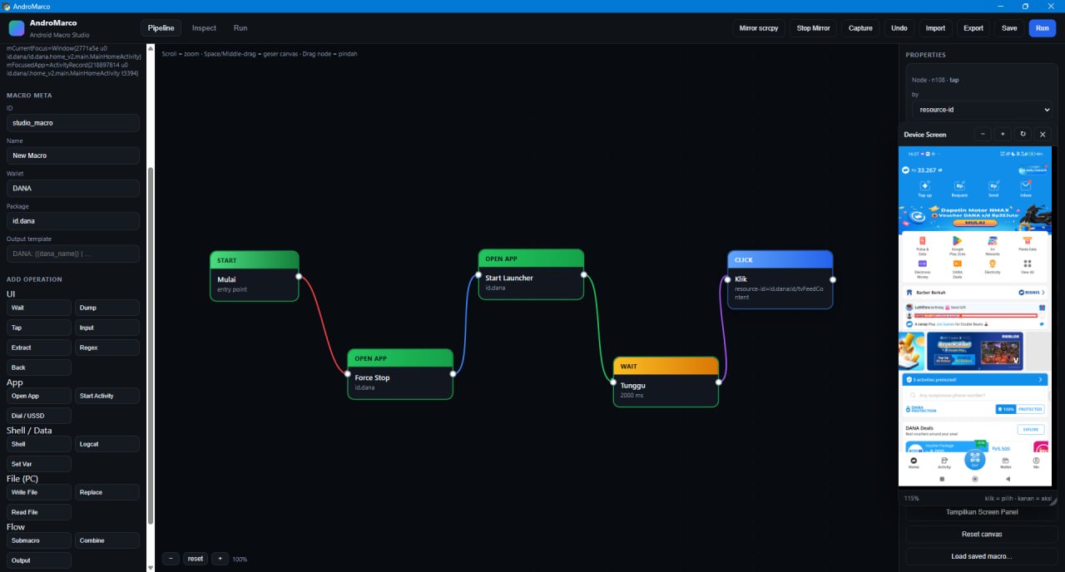Image resolution: width=1065 pixels, height=572 pixels.
Task: Tap the center Pay QR button in device screen
Action: (974, 460)
